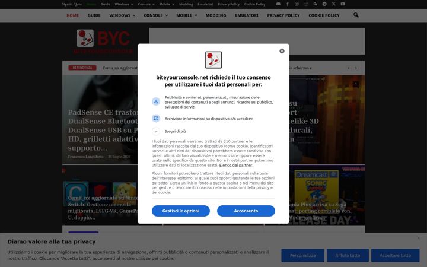Open the Mobile dropdown in top bar

coord(167,4)
